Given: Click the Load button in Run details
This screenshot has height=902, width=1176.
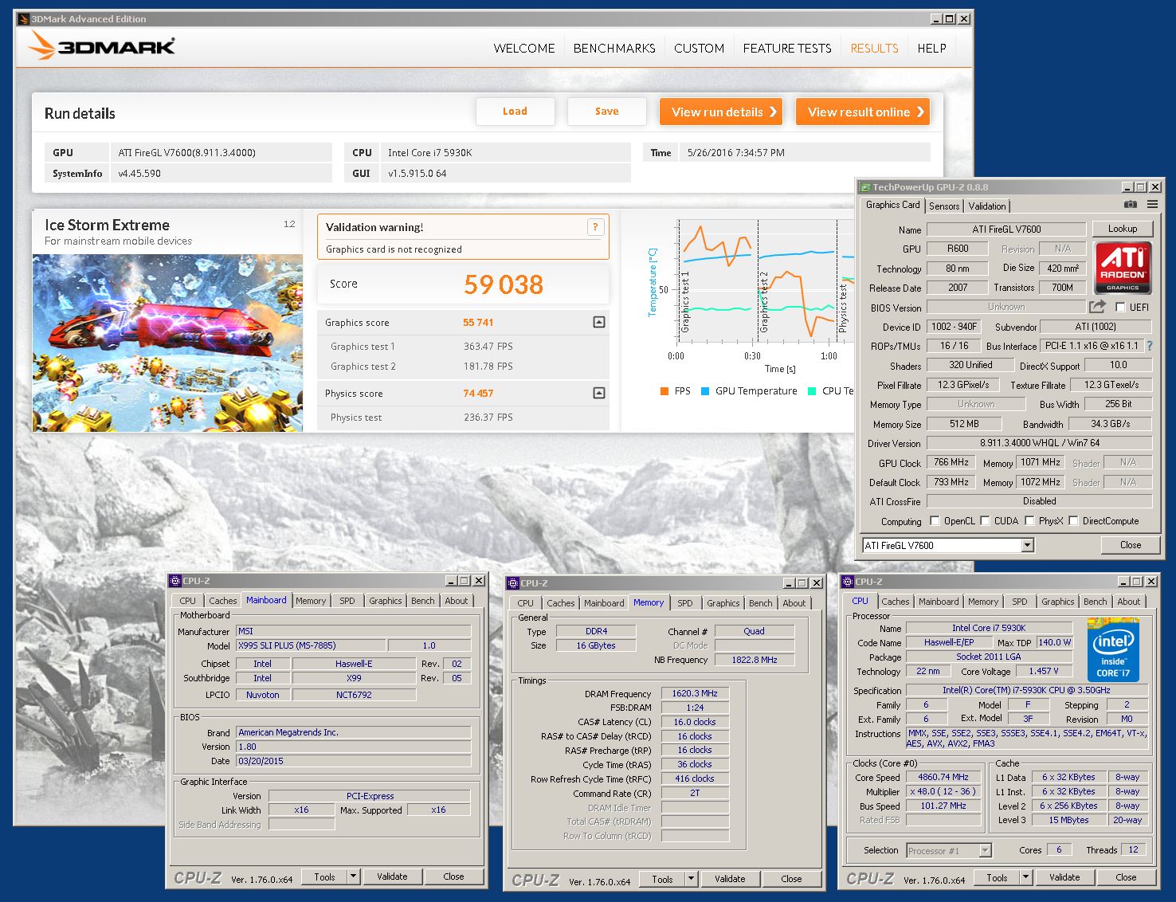Looking at the screenshot, I should (x=515, y=112).
